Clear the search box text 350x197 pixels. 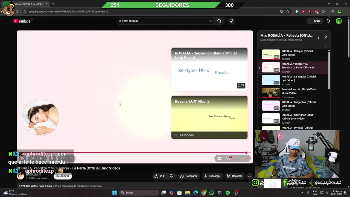pos(211,21)
